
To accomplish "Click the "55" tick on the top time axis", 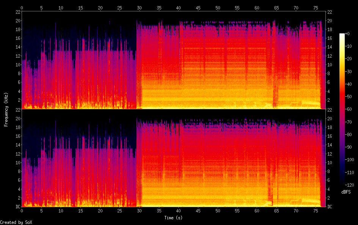I will (237, 8).
